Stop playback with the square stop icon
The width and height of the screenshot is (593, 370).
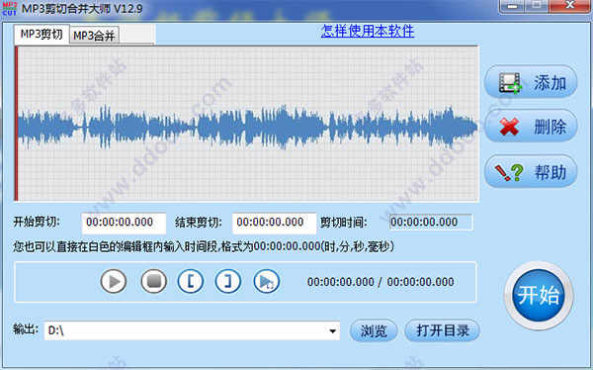click(153, 281)
